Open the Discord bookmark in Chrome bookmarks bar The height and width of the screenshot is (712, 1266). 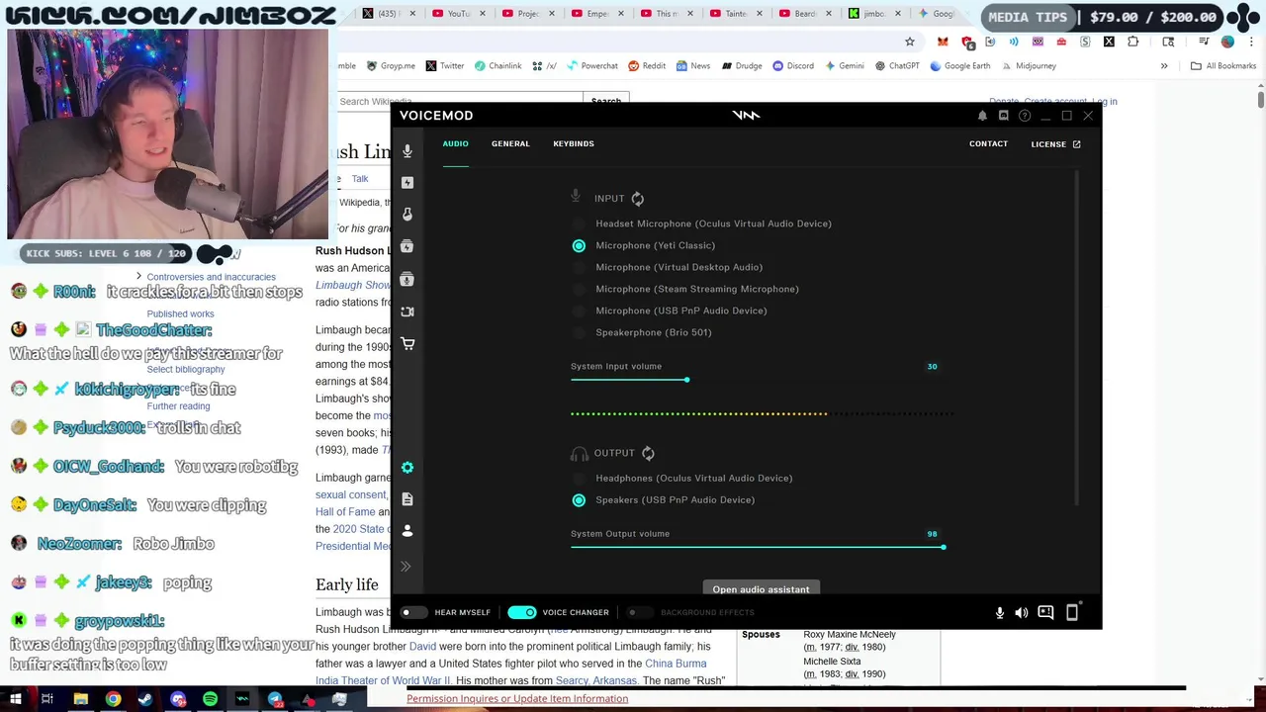(x=793, y=66)
